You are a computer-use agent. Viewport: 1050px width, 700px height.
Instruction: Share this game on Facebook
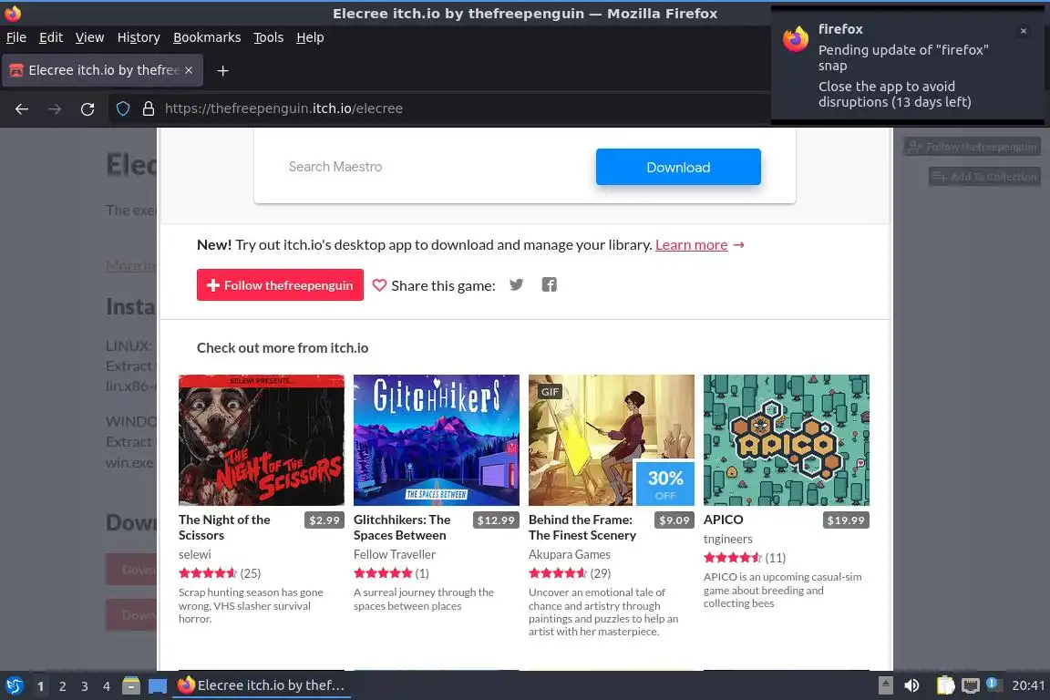coord(549,284)
